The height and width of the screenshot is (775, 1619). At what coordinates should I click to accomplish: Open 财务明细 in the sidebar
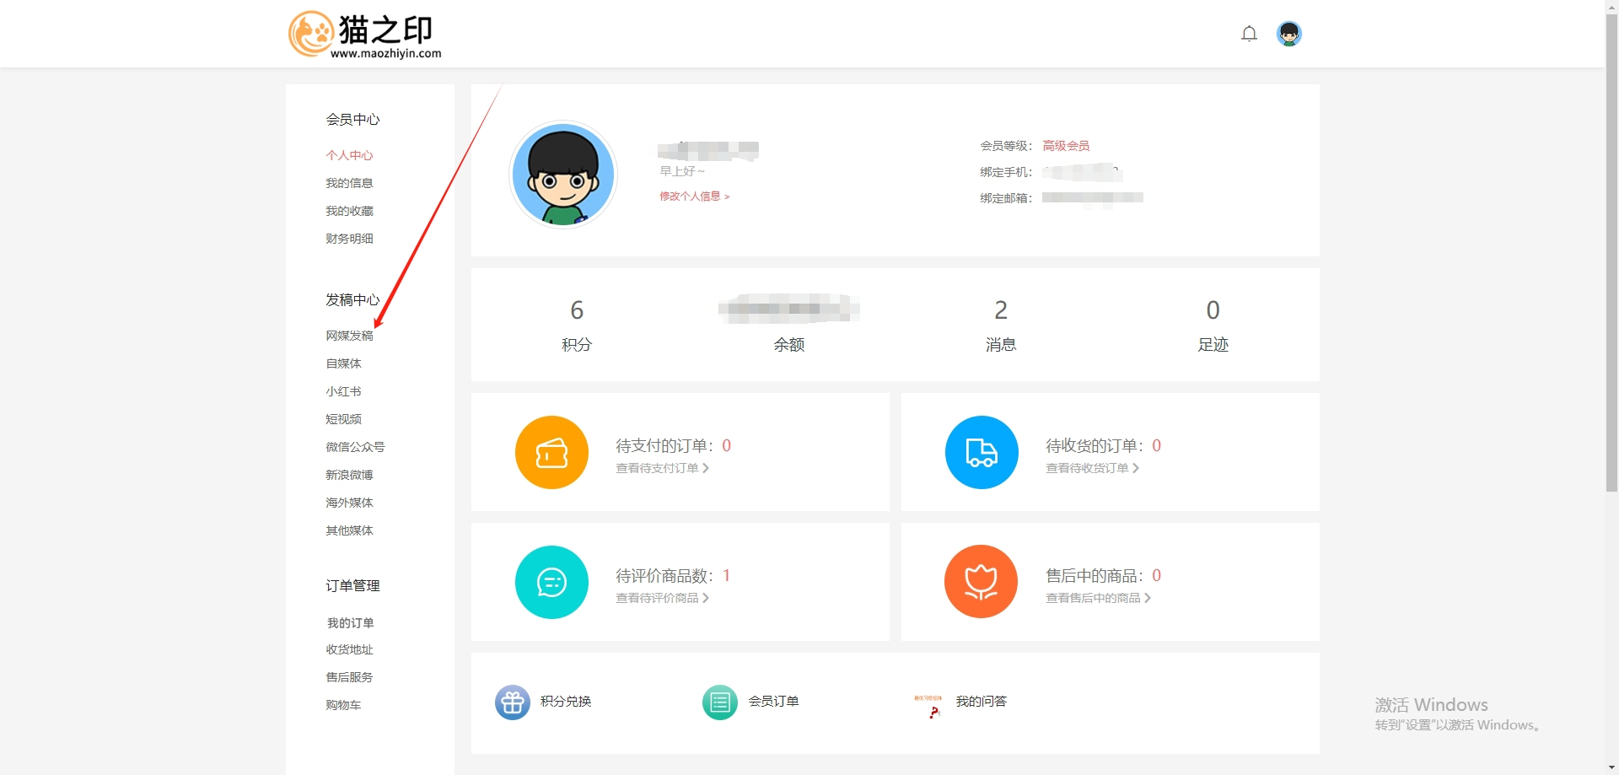[349, 239]
